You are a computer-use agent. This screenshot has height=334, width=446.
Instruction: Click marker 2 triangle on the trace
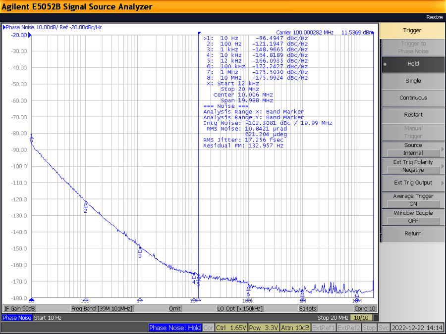click(85, 204)
